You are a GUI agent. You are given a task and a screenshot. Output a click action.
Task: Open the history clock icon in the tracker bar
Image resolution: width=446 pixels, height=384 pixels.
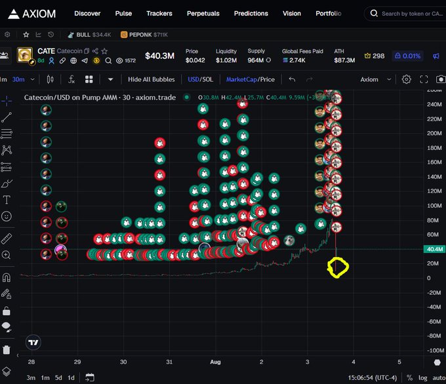pyautogui.click(x=51, y=35)
